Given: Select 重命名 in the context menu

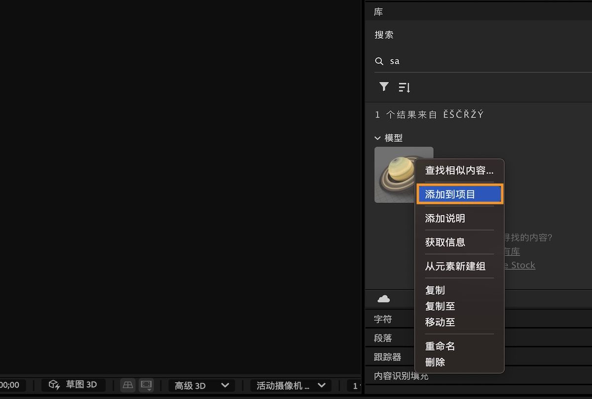Looking at the screenshot, I should click(x=440, y=346).
